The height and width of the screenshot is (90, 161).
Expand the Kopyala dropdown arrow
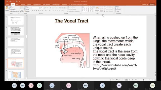click(16, 9)
